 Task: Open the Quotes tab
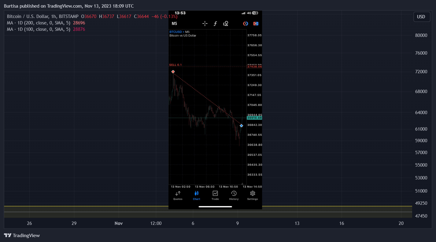[x=178, y=195]
